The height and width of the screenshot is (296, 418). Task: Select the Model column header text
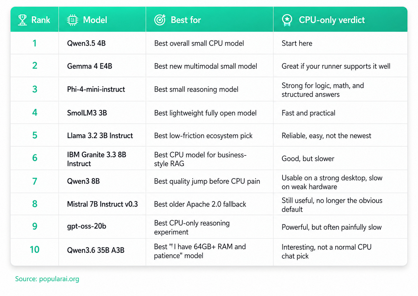coord(95,20)
